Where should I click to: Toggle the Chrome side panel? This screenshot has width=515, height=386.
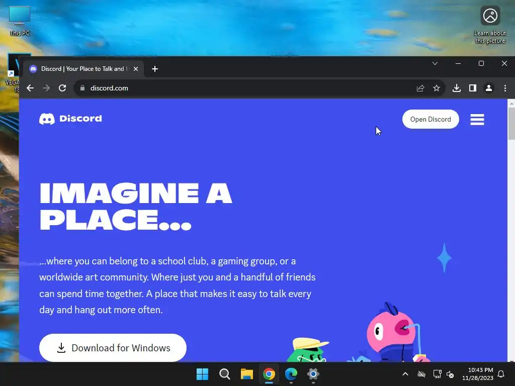(x=473, y=88)
